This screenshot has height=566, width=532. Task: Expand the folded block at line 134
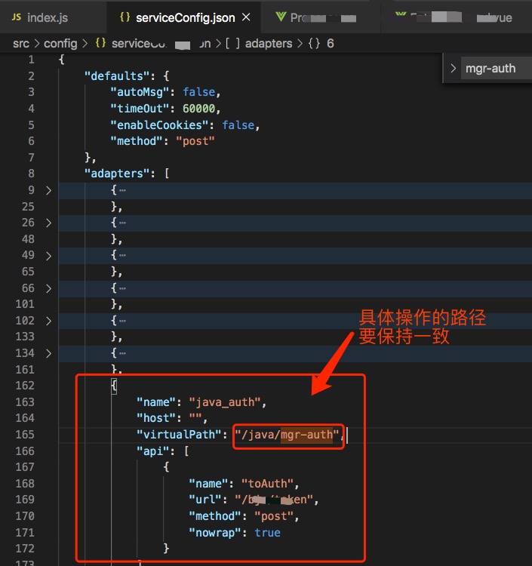pos(49,353)
